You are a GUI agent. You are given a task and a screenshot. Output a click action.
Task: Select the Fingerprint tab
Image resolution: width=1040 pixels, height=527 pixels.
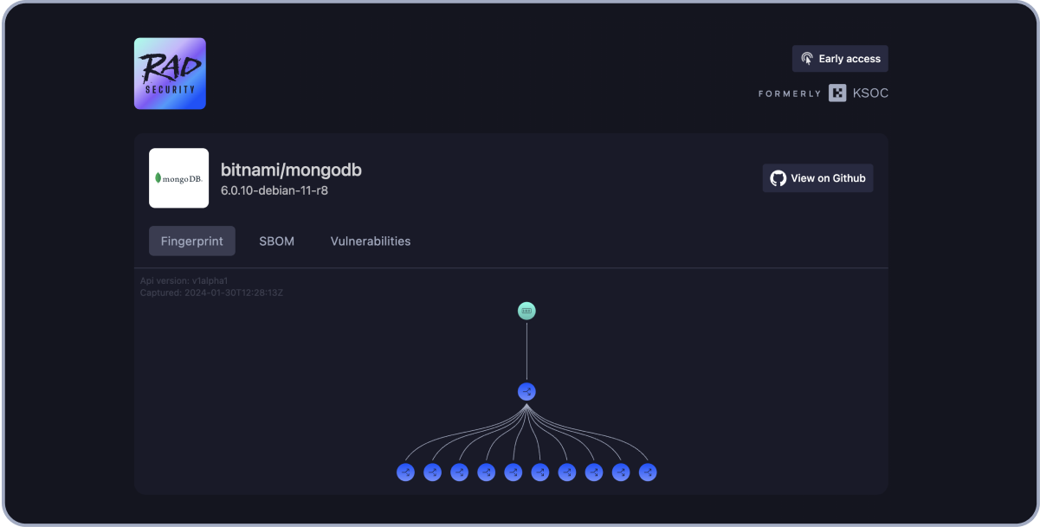(191, 241)
